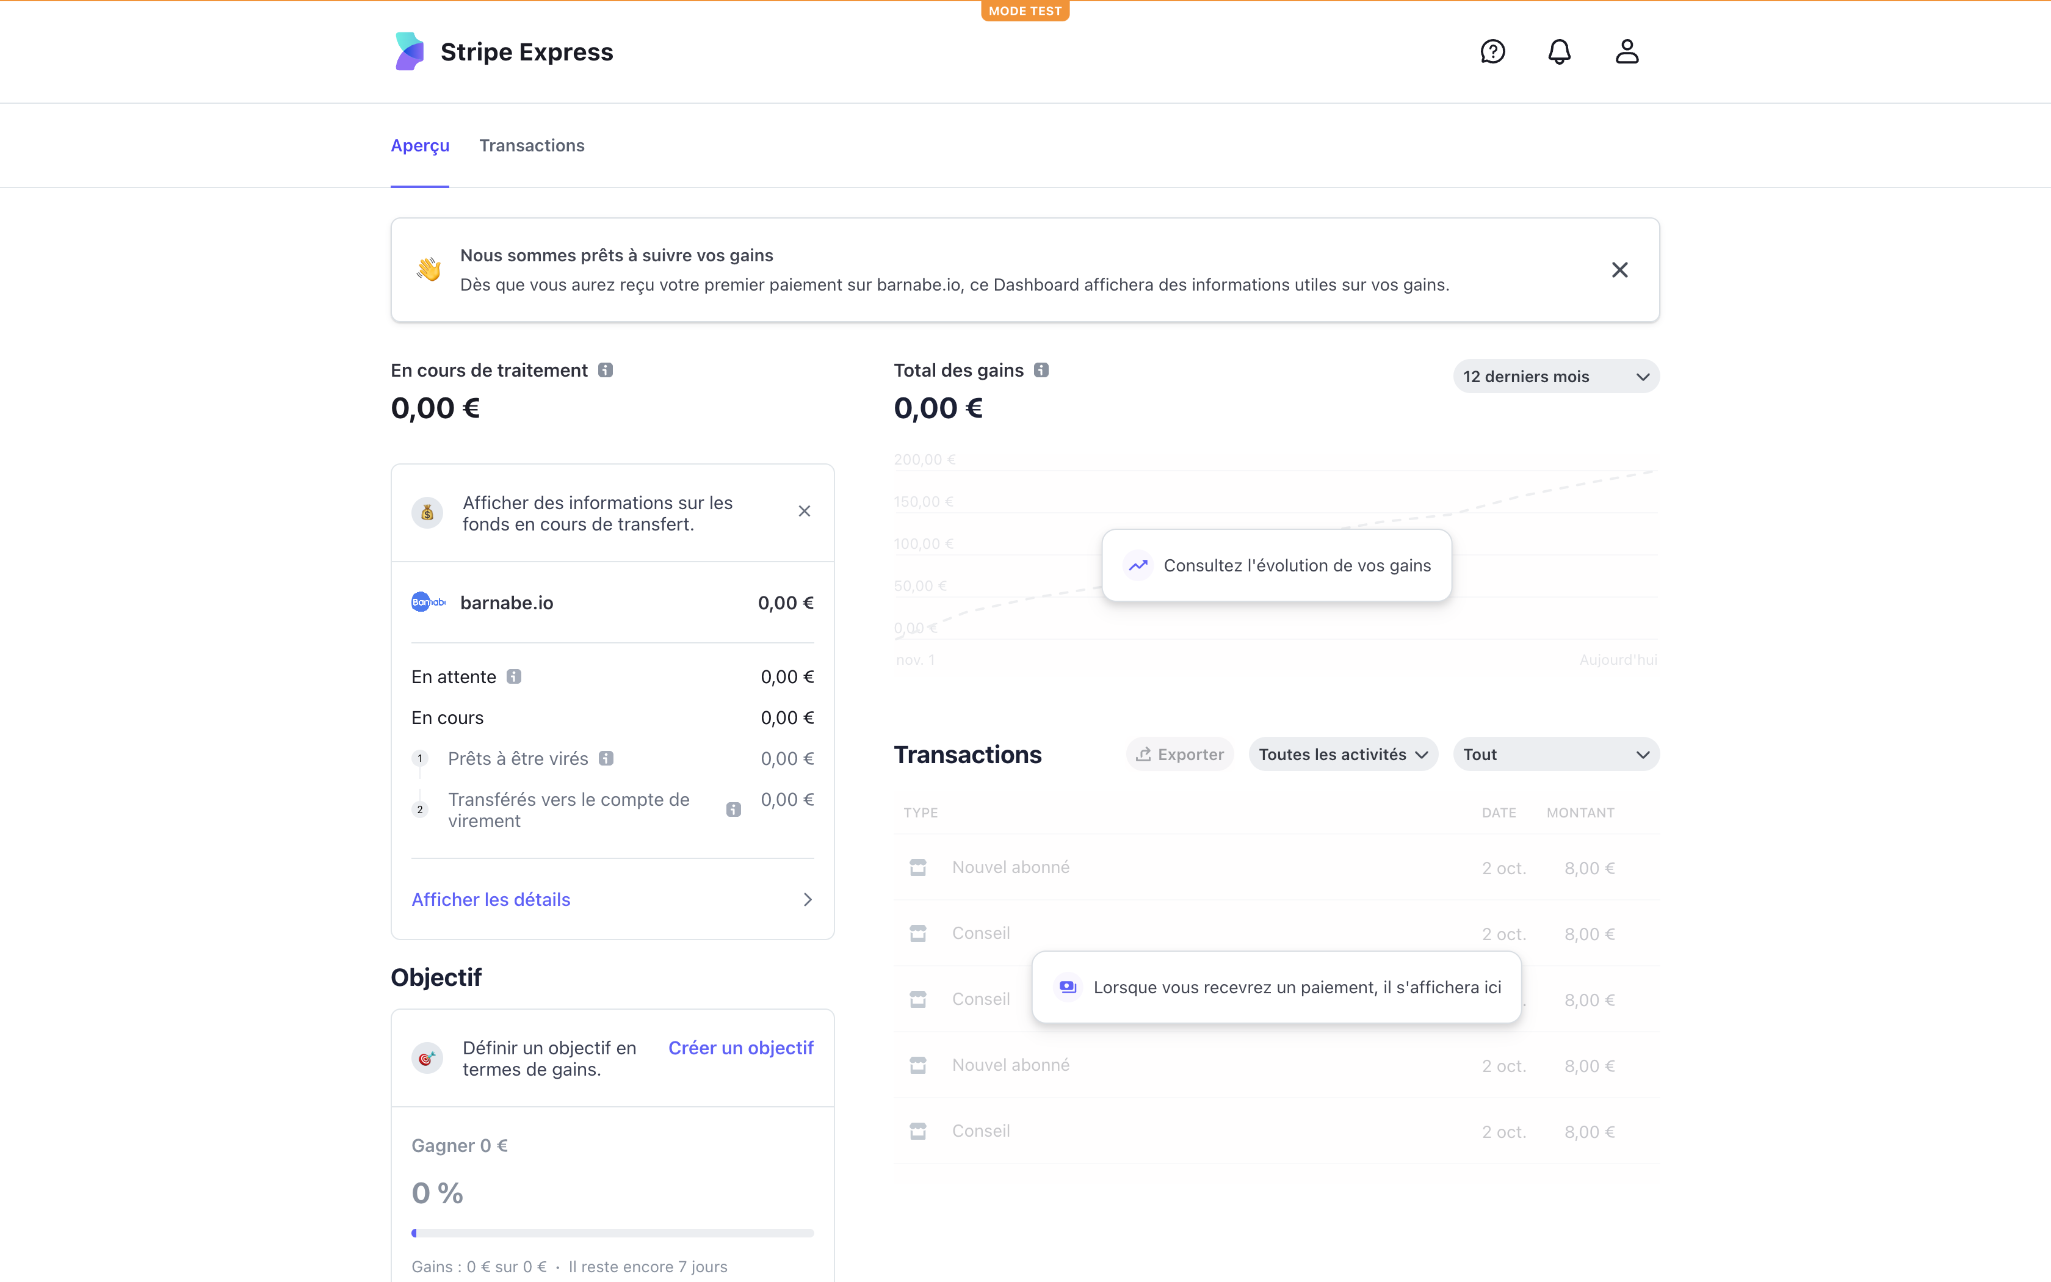
Task: Click the 'En cours' balance label
Action: (x=447, y=718)
